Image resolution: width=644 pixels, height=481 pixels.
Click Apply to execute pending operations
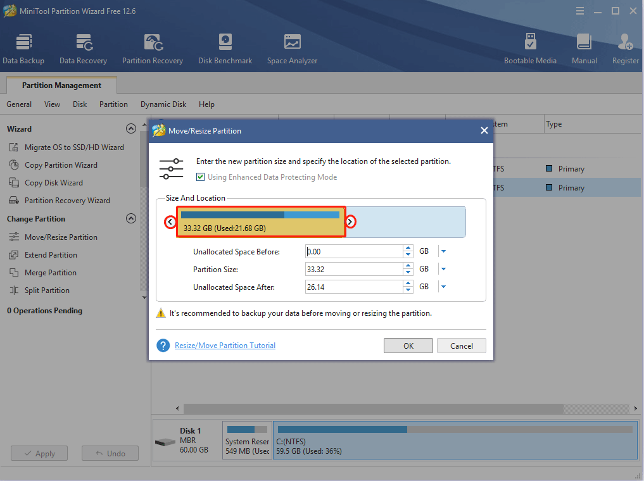click(x=39, y=453)
